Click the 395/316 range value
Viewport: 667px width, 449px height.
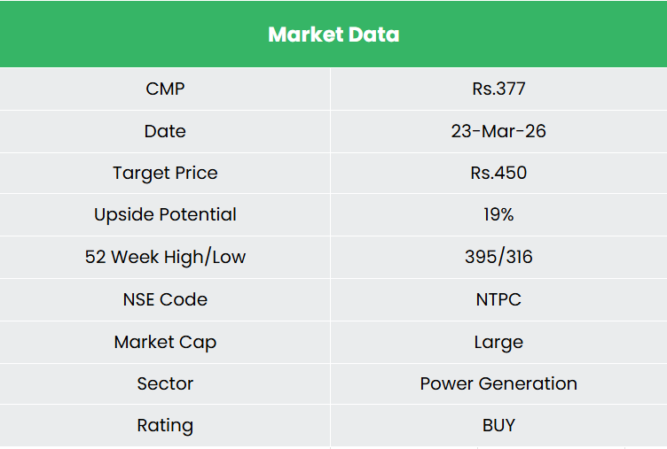point(498,257)
